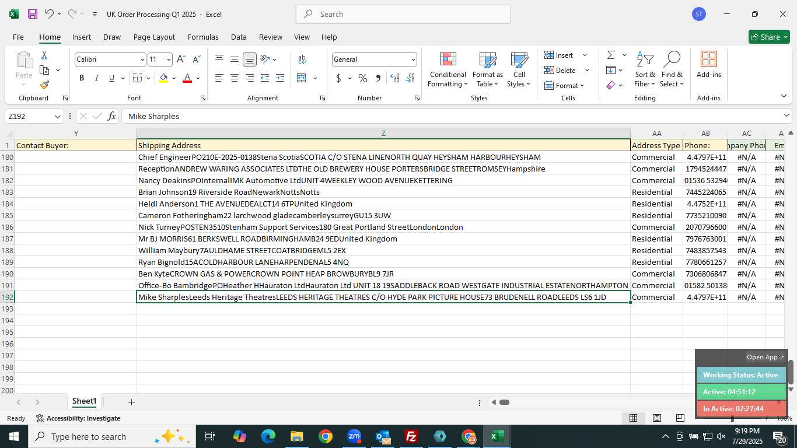
Task: Open Merge & Center dropdown arrow
Action: (315, 78)
